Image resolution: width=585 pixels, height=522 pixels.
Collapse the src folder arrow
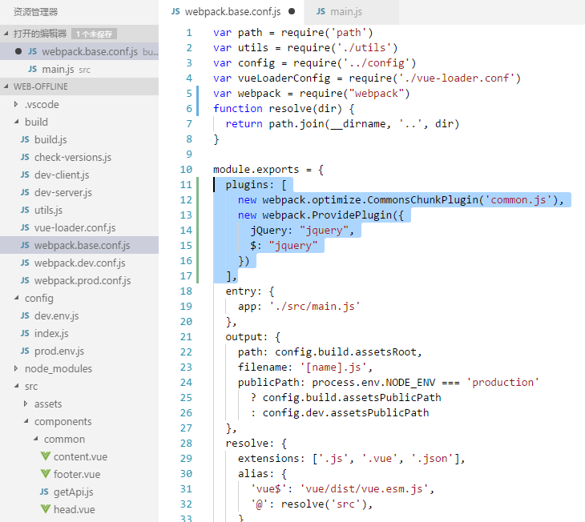point(16,386)
